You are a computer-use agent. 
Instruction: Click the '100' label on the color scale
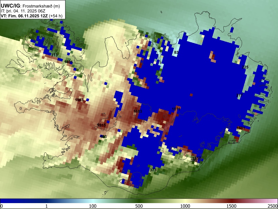93,206
